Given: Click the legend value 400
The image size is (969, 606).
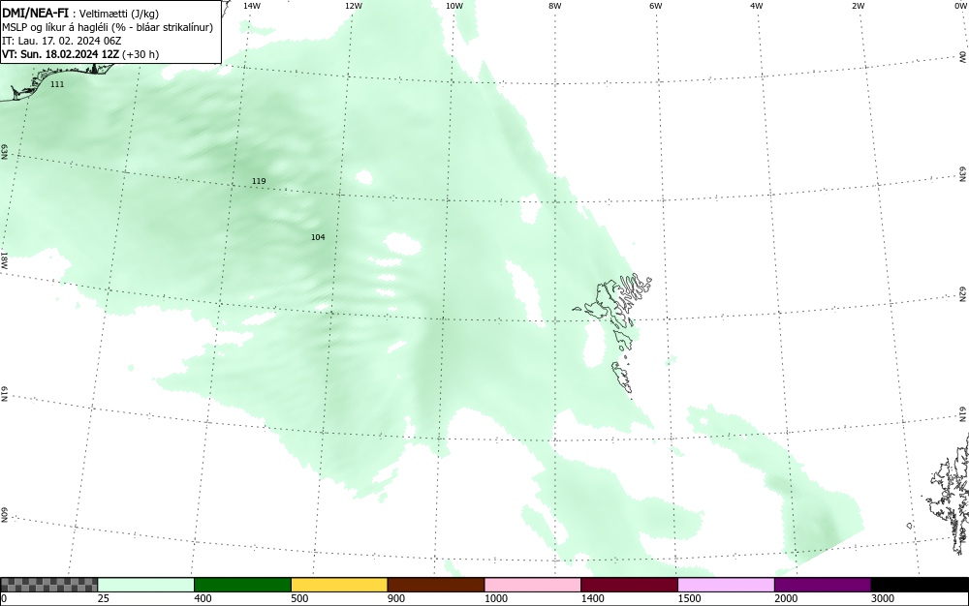Looking at the screenshot, I should (203, 598).
